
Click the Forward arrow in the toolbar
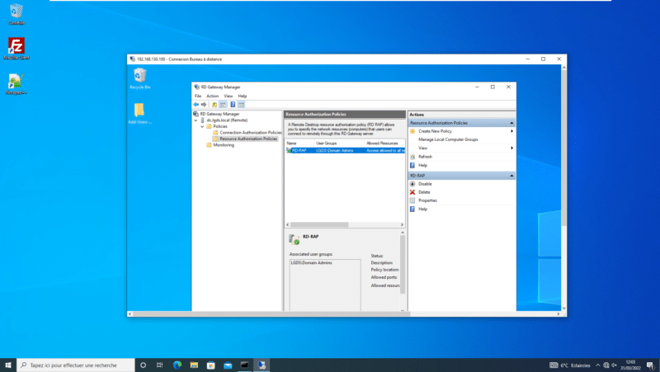[x=204, y=105]
